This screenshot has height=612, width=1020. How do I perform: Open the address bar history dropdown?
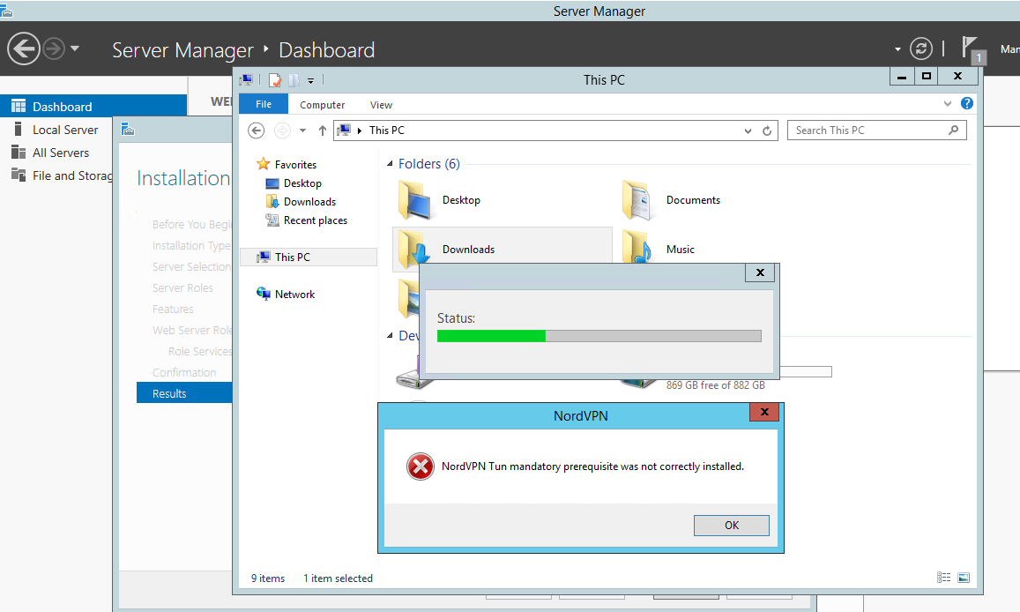[748, 131]
